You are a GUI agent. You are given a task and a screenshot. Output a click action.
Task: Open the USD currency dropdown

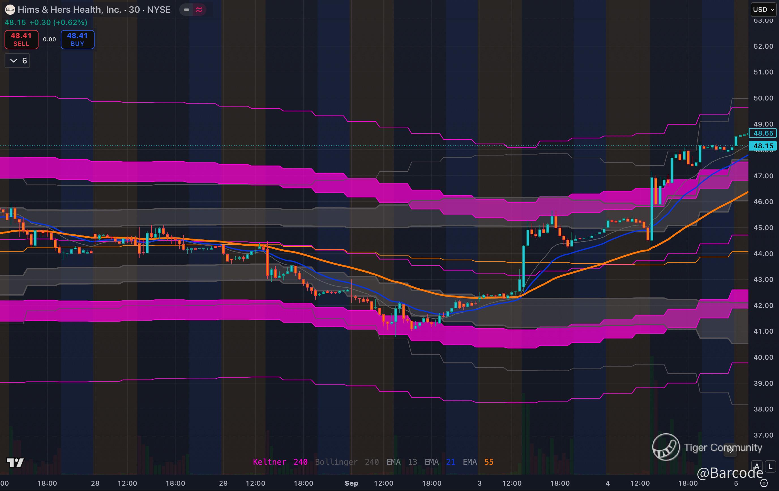[763, 10]
